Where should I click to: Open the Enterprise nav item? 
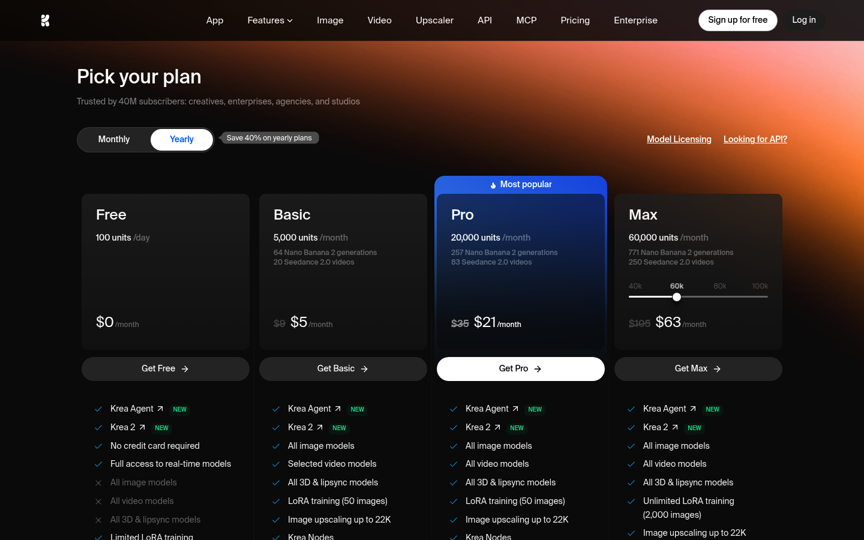coord(636,20)
